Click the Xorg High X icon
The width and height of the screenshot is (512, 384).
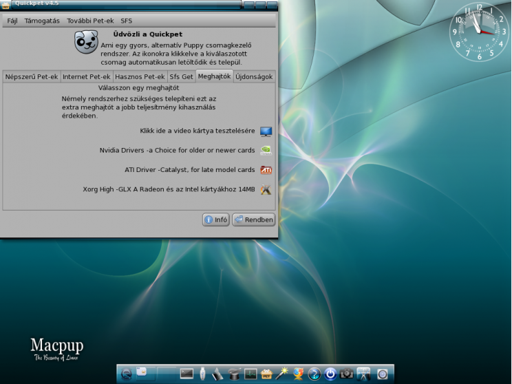[x=266, y=189]
